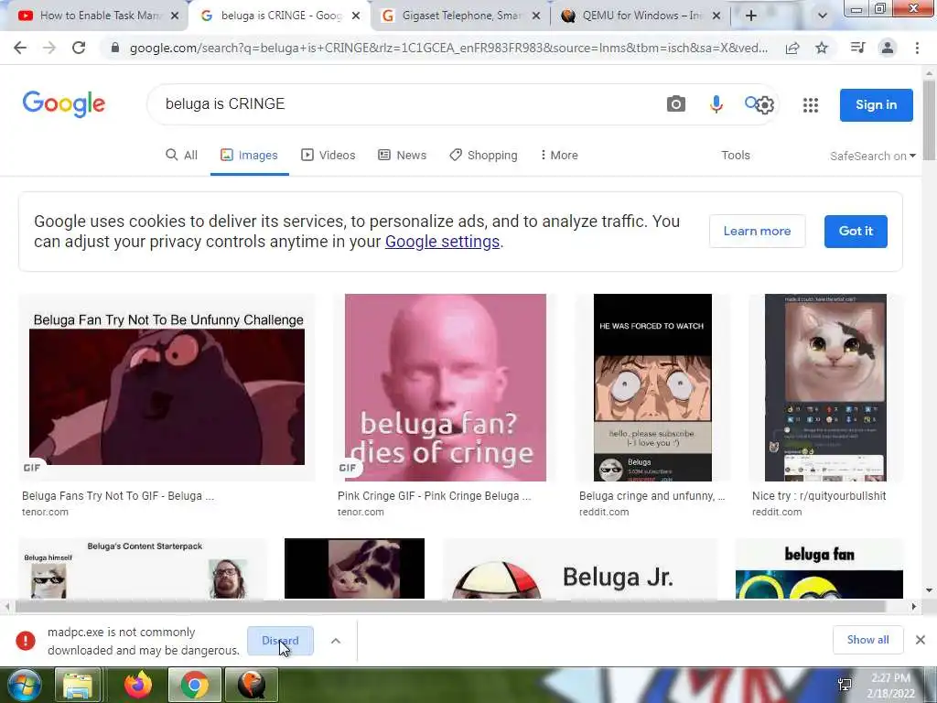Open File Explorer from the taskbar

click(78, 685)
